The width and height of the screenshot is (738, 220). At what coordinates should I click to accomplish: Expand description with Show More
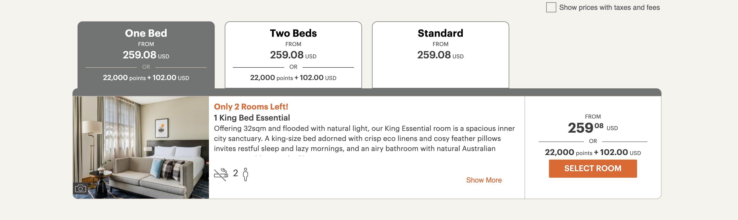pyautogui.click(x=484, y=180)
